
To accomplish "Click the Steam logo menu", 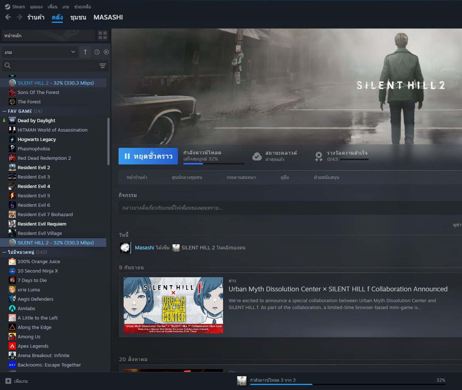I will click(15, 7).
